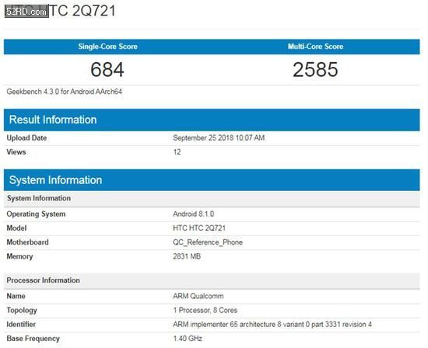428x348 pixels.
Task: Click the System Information blue header
Action: 212,180
